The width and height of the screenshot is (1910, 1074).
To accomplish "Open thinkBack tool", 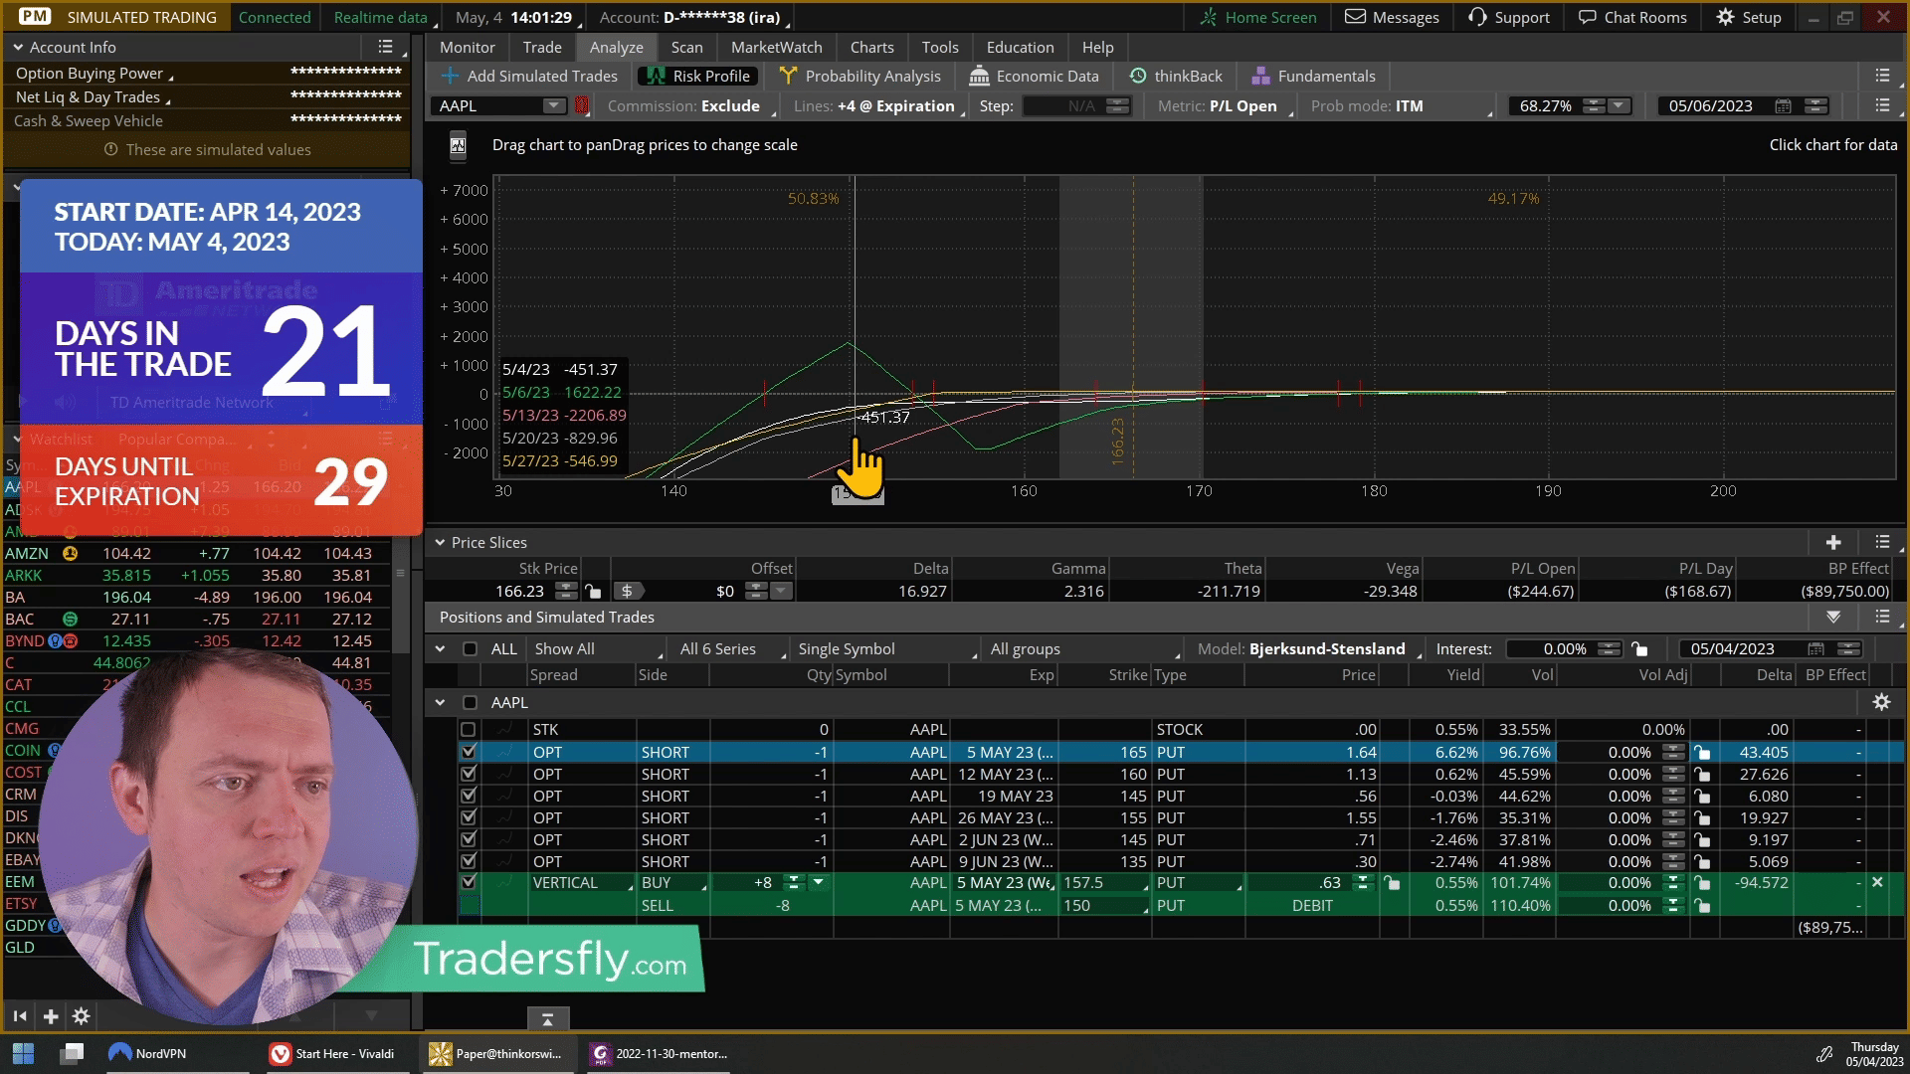I will point(1176,76).
